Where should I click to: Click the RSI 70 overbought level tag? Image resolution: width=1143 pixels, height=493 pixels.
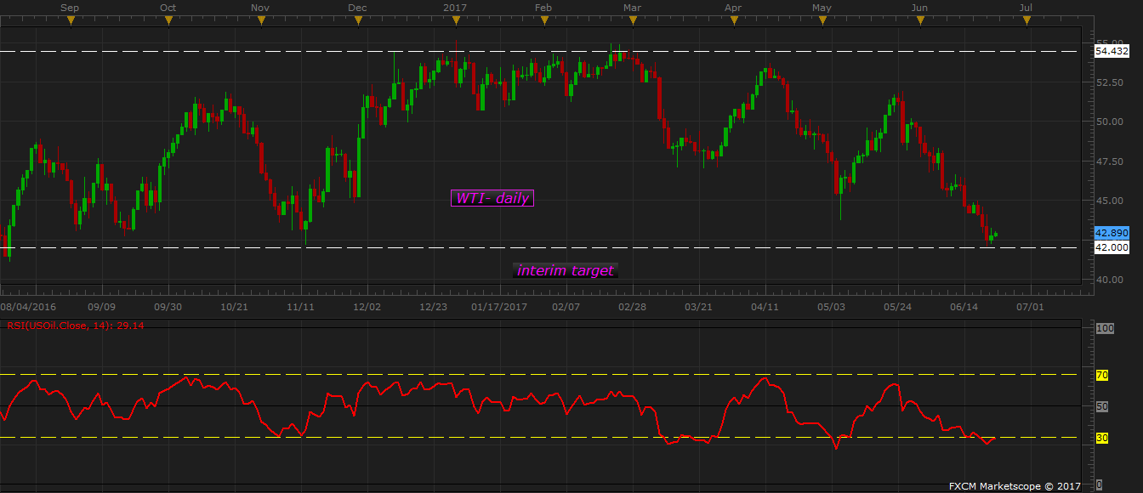click(x=1101, y=375)
